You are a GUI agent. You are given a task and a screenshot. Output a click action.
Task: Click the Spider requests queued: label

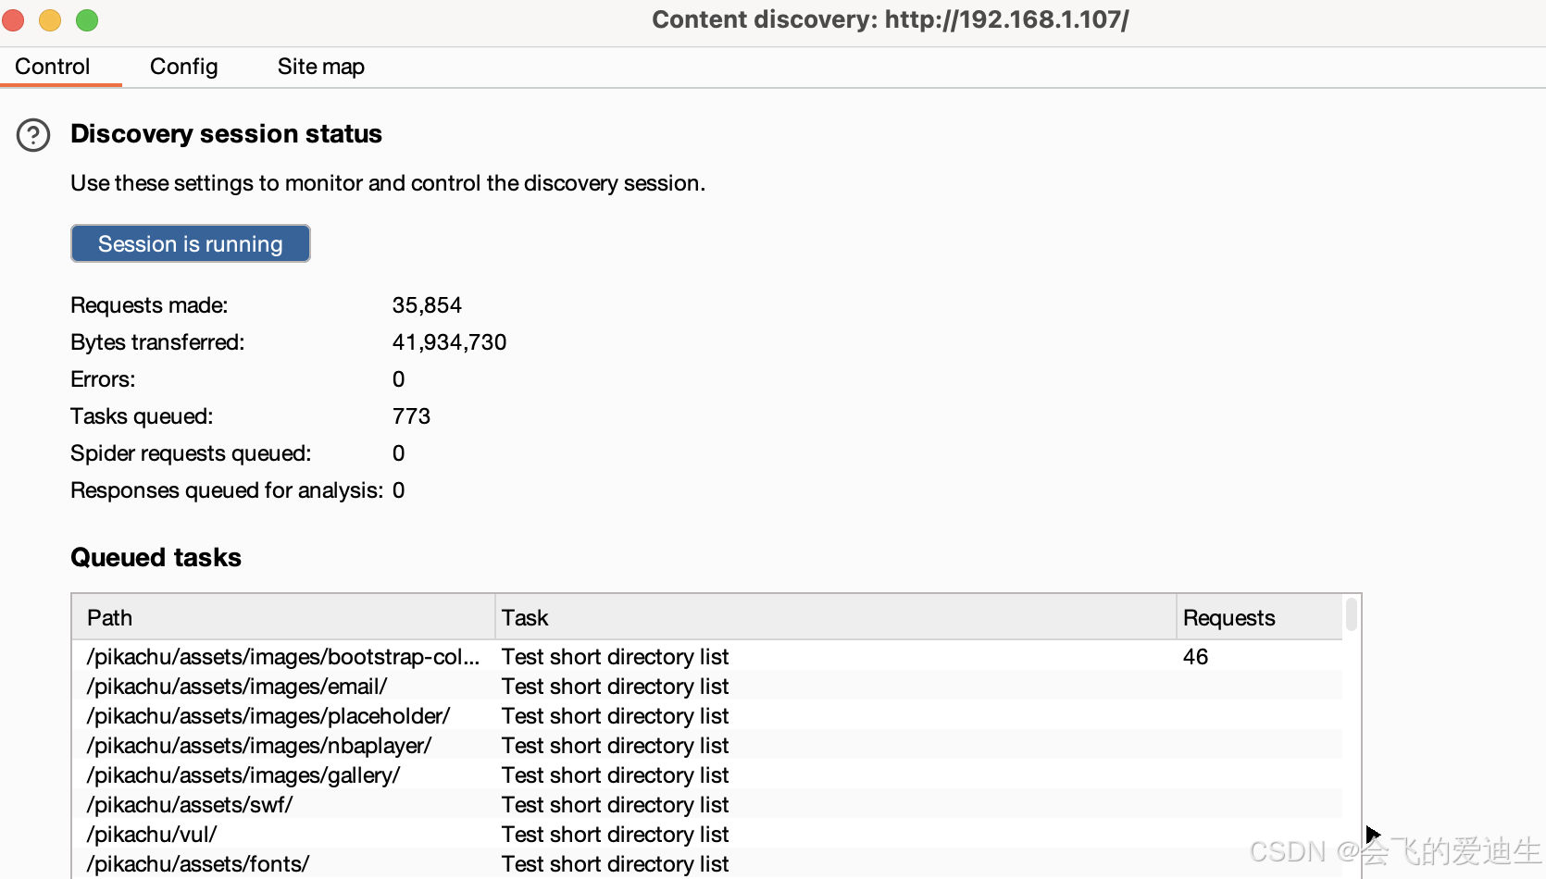click(x=191, y=453)
